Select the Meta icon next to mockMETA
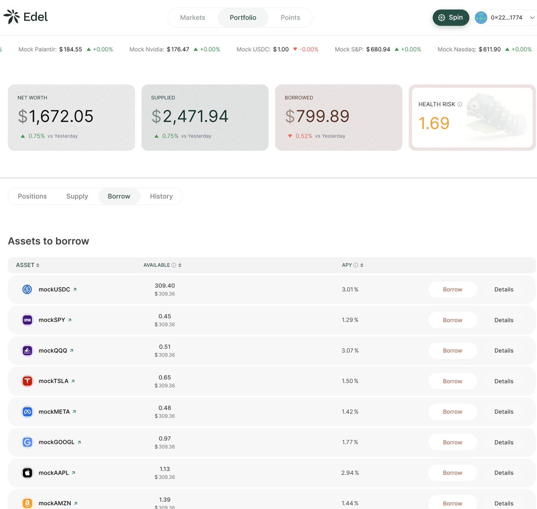 tap(27, 411)
